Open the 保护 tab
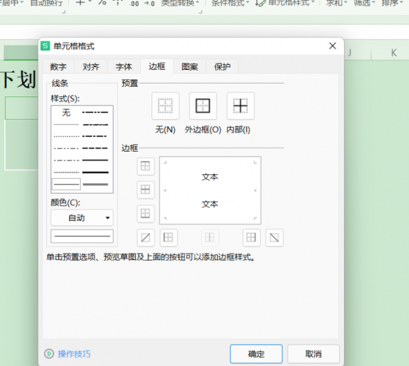This screenshot has width=409, height=366. [x=222, y=67]
